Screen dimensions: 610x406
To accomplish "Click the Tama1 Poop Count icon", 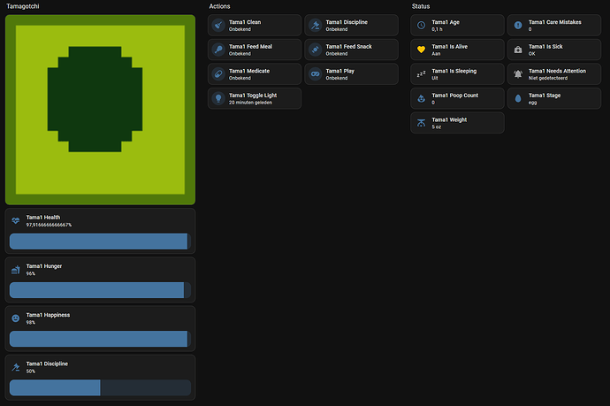I will [x=422, y=98].
